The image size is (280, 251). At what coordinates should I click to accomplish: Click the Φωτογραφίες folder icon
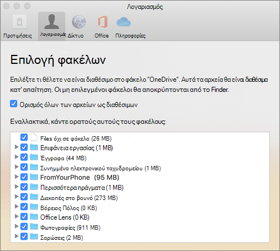tap(34, 226)
